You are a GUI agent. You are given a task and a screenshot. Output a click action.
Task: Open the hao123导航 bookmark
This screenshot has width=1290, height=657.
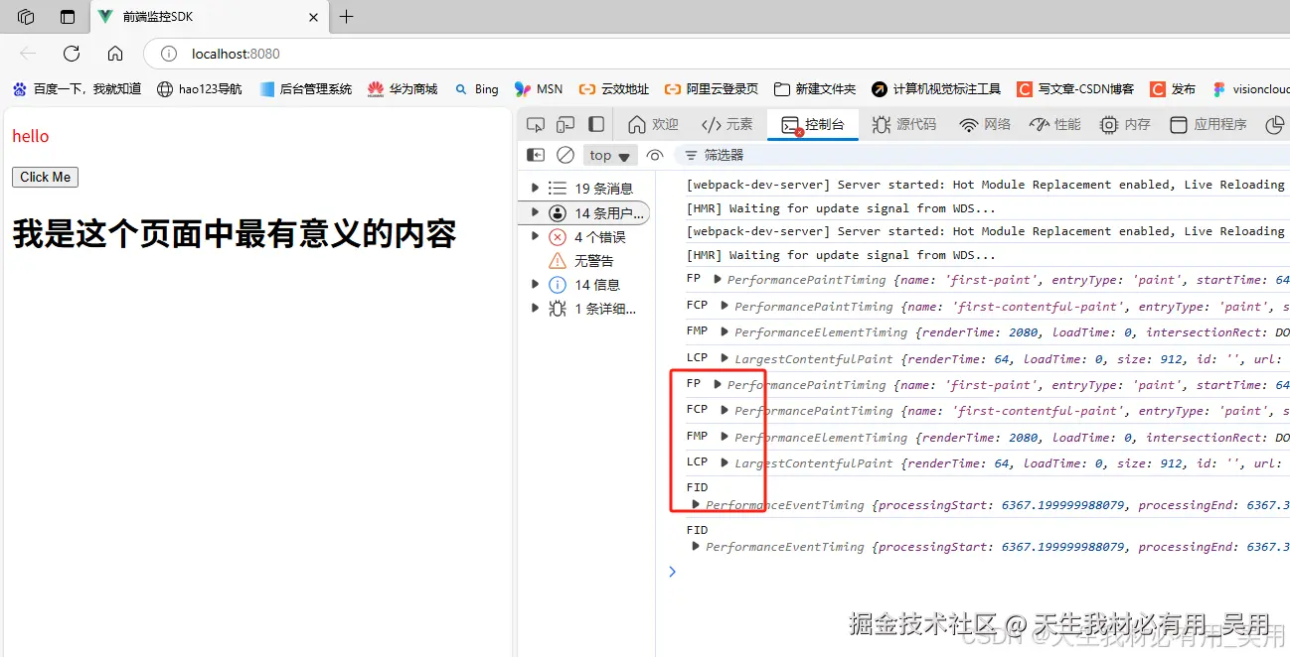(199, 89)
